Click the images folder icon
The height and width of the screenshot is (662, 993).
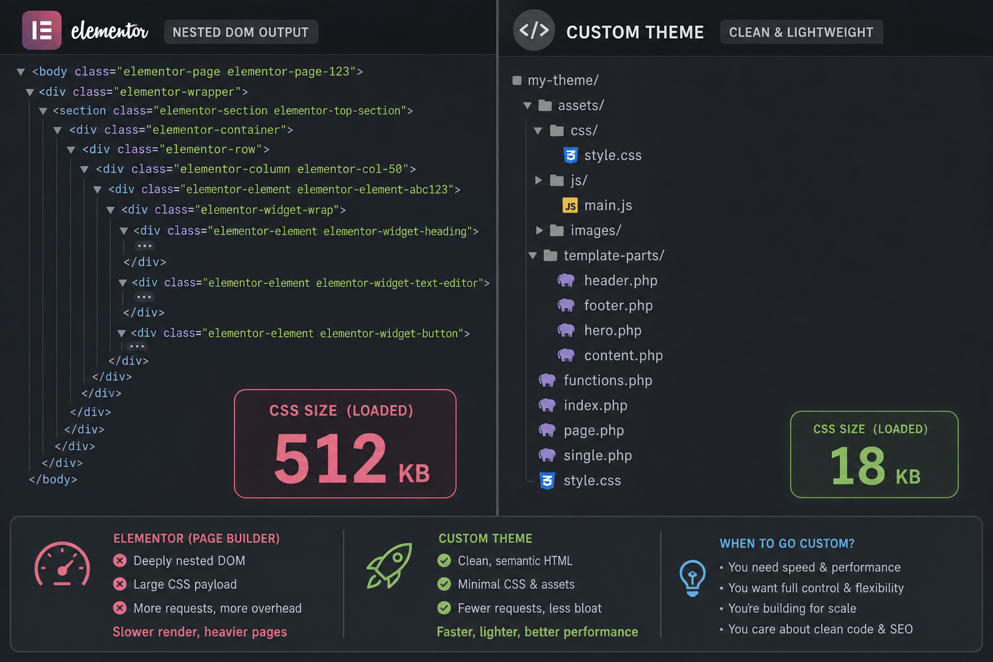[x=557, y=230]
